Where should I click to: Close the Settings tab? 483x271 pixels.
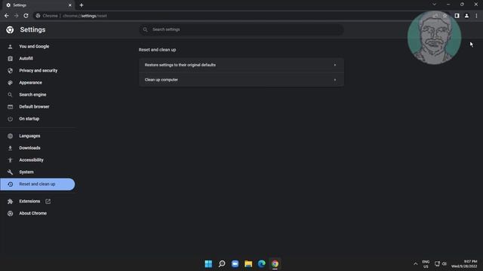[70, 5]
